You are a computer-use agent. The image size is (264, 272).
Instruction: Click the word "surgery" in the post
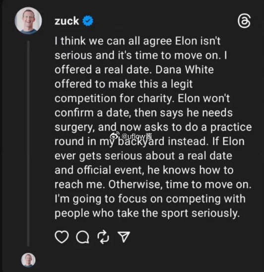[75, 128]
